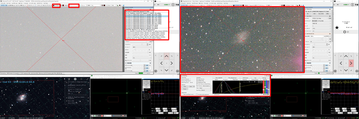Open Raw Frames dropdown in Live Stacking
The width and height of the screenshot is (359, 119).
point(207,86)
